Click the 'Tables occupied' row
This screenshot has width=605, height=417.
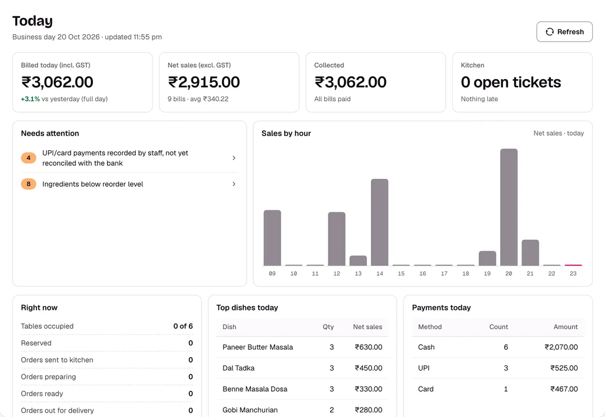tap(107, 326)
